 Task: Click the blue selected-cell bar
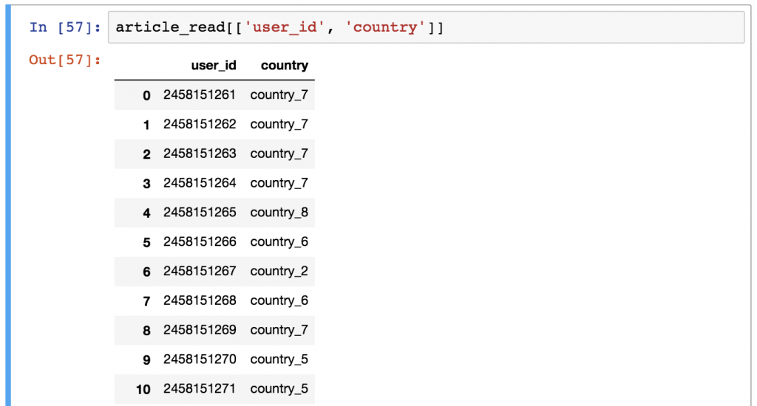point(8,205)
